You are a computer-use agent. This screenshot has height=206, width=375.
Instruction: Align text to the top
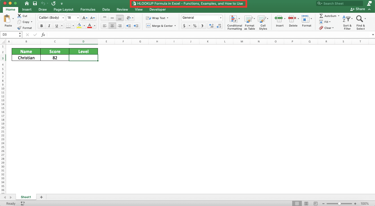pos(104,18)
